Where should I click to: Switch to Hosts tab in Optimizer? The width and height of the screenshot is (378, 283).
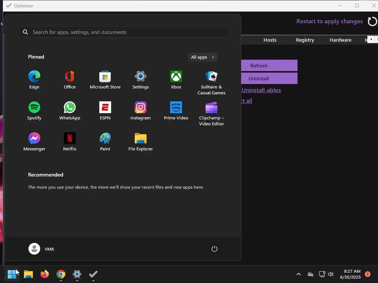point(270,40)
